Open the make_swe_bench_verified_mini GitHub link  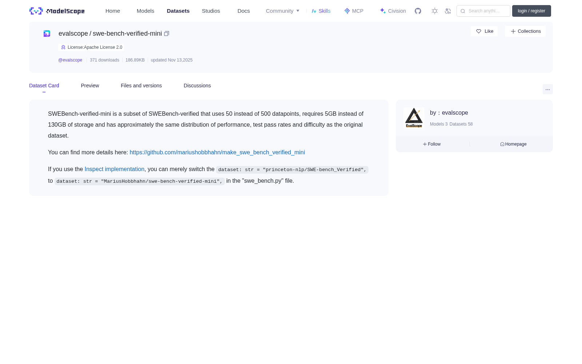(x=217, y=153)
